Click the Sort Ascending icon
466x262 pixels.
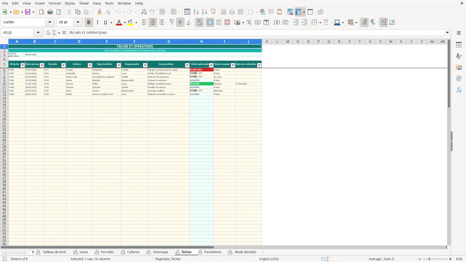(x=196, y=12)
